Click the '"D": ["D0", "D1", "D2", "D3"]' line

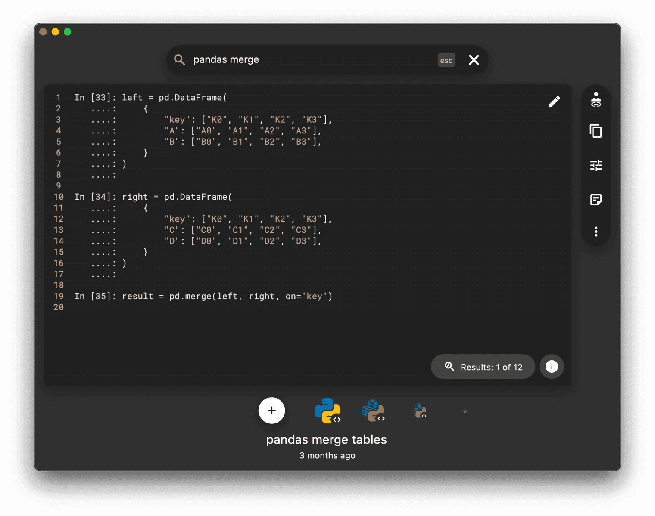(243, 241)
